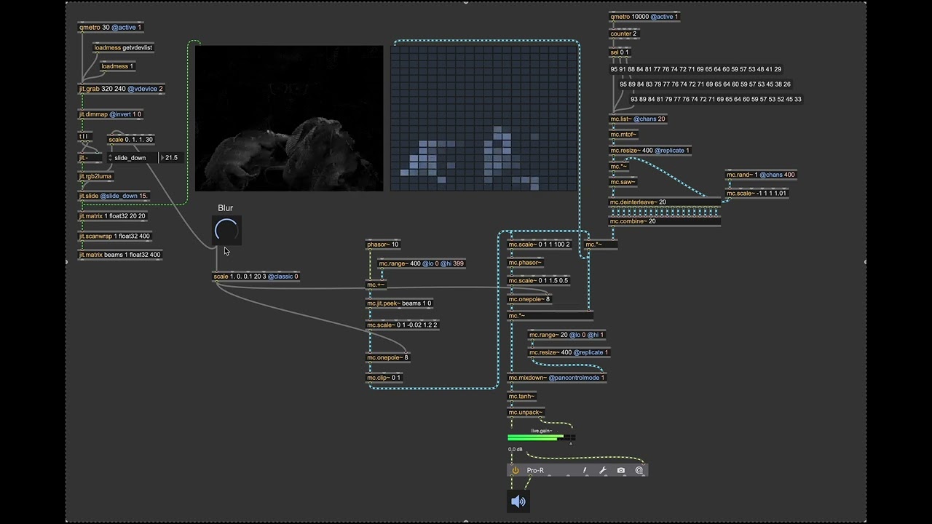Select the jit.slide @slide_down 15. object
This screenshot has height=524, width=932.
tap(114, 196)
